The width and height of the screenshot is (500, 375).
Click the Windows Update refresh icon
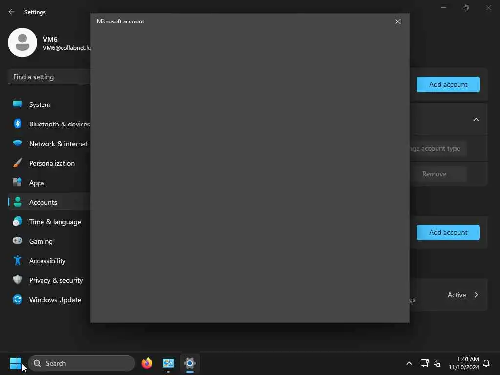[18, 299]
